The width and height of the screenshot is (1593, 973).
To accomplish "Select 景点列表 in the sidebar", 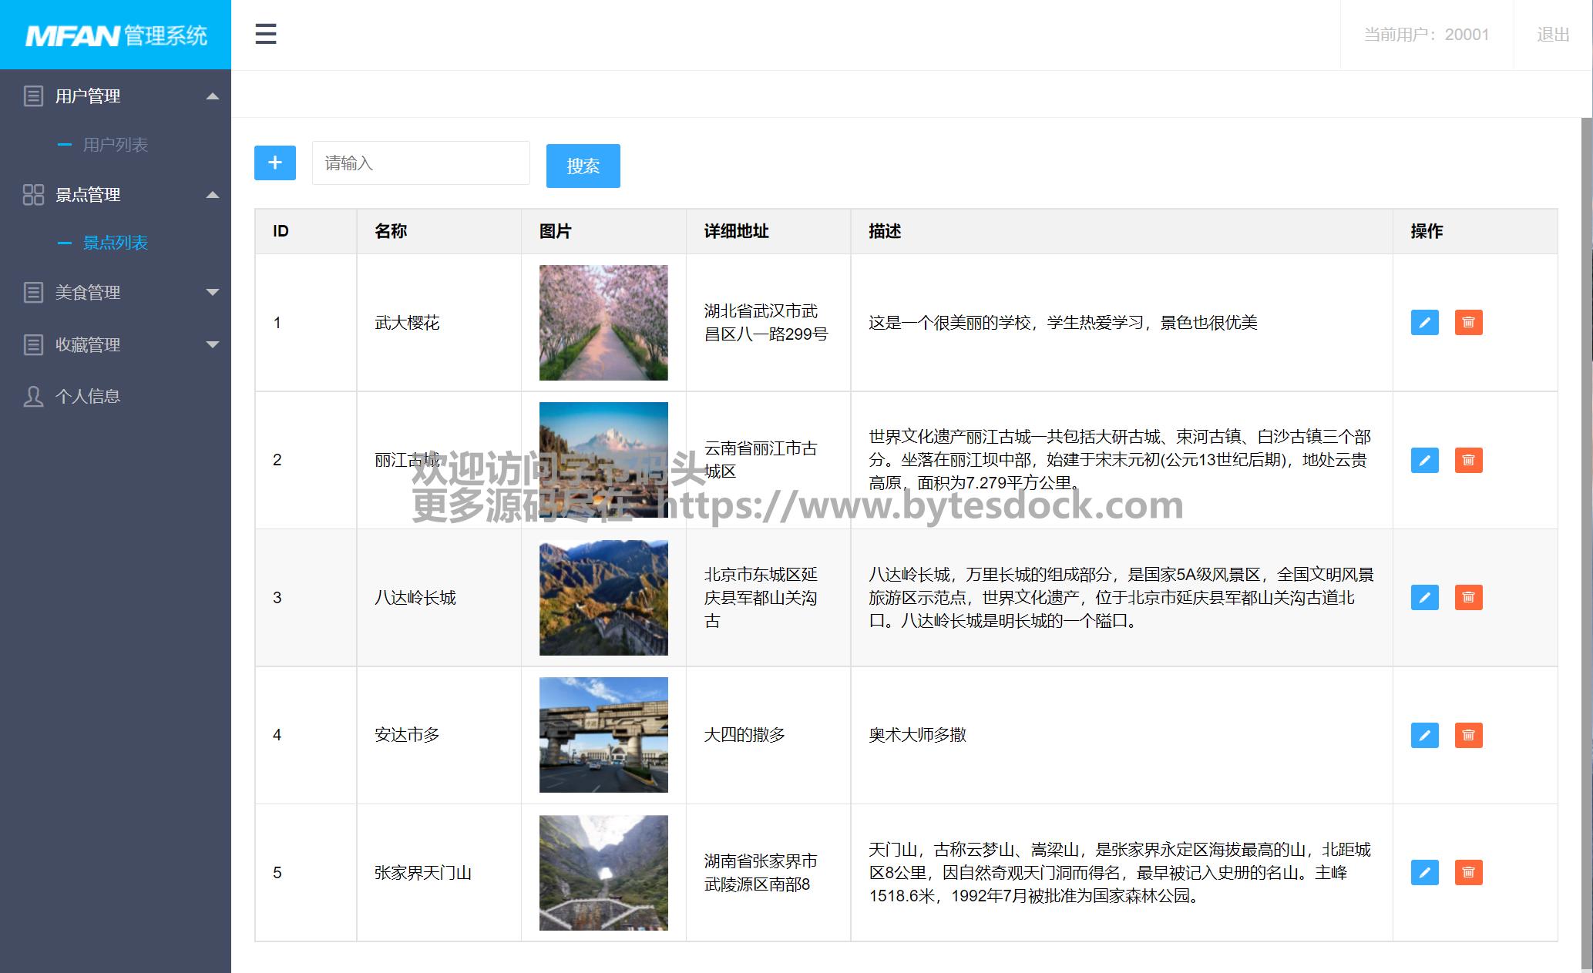I will (115, 243).
